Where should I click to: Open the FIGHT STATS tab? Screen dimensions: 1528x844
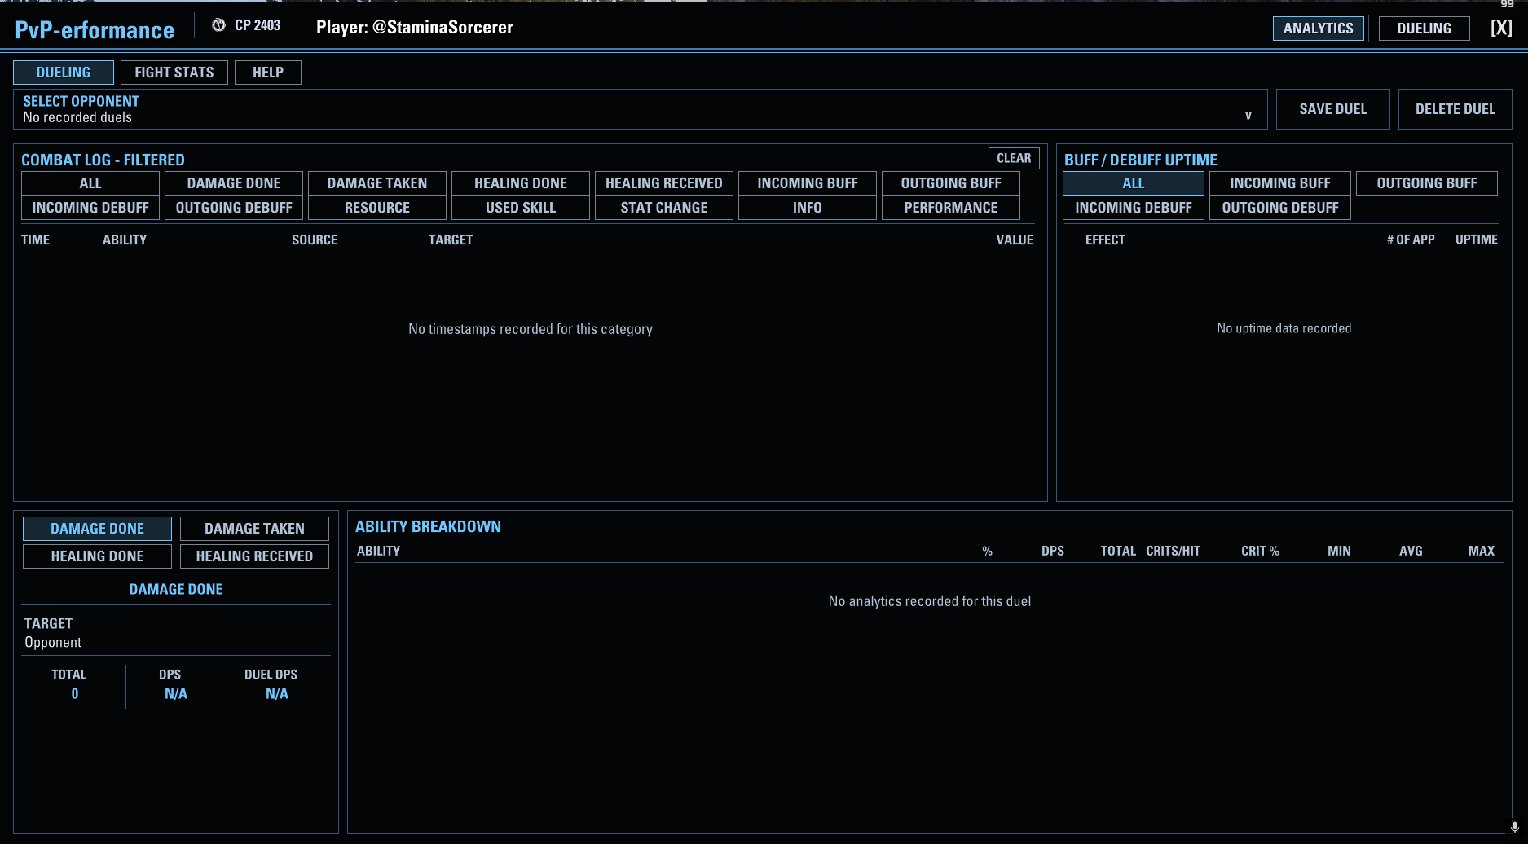coord(174,73)
